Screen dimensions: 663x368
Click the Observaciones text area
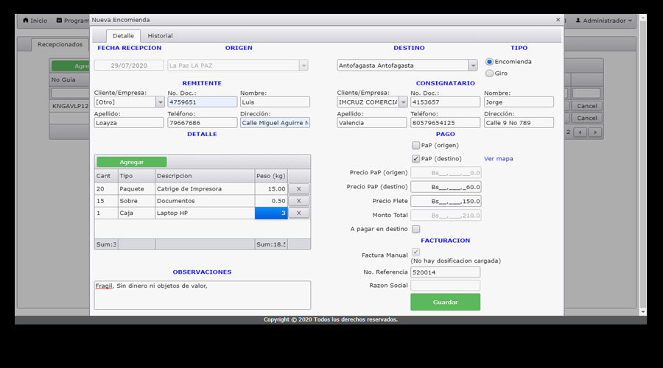pos(202,295)
